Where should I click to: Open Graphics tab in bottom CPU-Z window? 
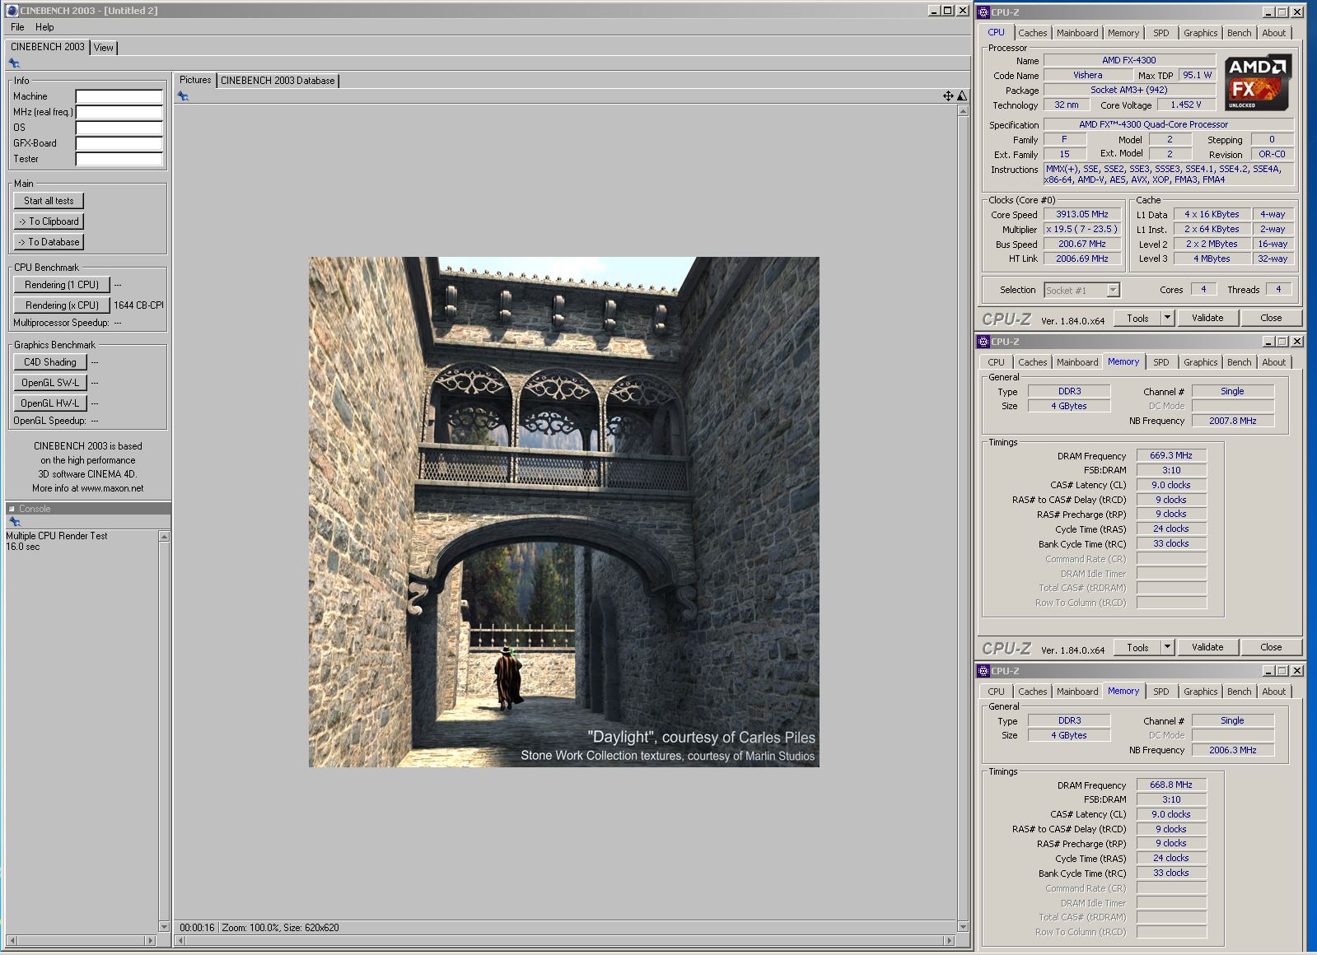[x=1200, y=692]
